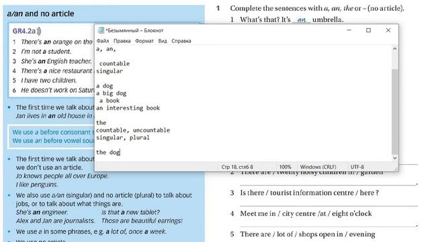
Task: Click the 100% zoom status bar entry
Action: (x=285, y=167)
